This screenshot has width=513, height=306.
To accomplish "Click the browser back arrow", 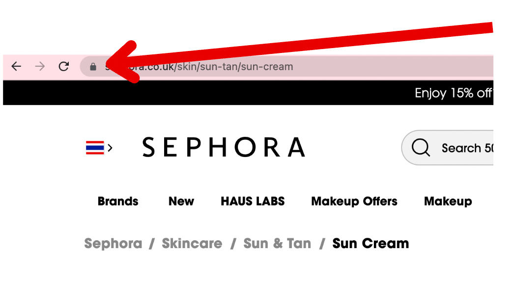I will pyautogui.click(x=16, y=66).
